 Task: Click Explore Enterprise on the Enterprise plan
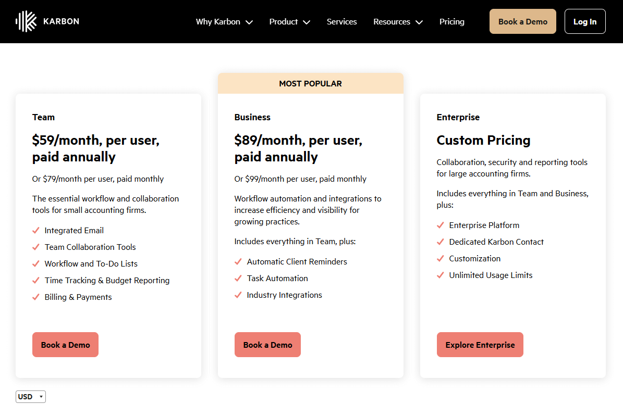(480, 344)
